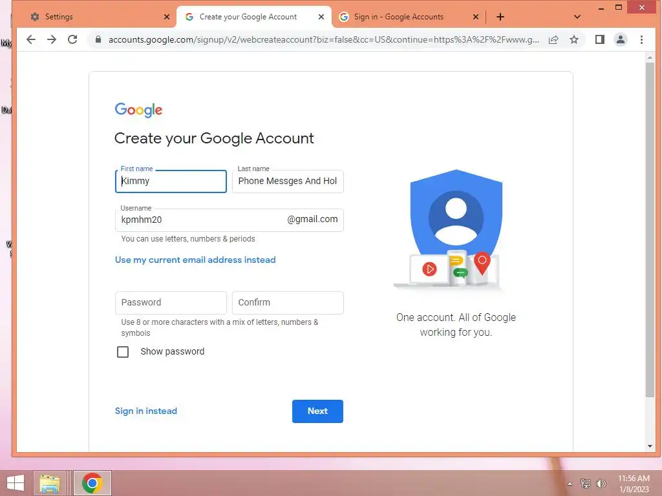The width and height of the screenshot is (662, 496).
Task: Close the Sign in - Google Accounts tab
Action: tap(476, 17)
